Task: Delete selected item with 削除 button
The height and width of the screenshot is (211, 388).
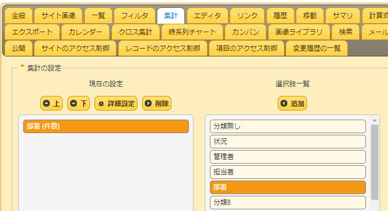Action: click(157, 103)
